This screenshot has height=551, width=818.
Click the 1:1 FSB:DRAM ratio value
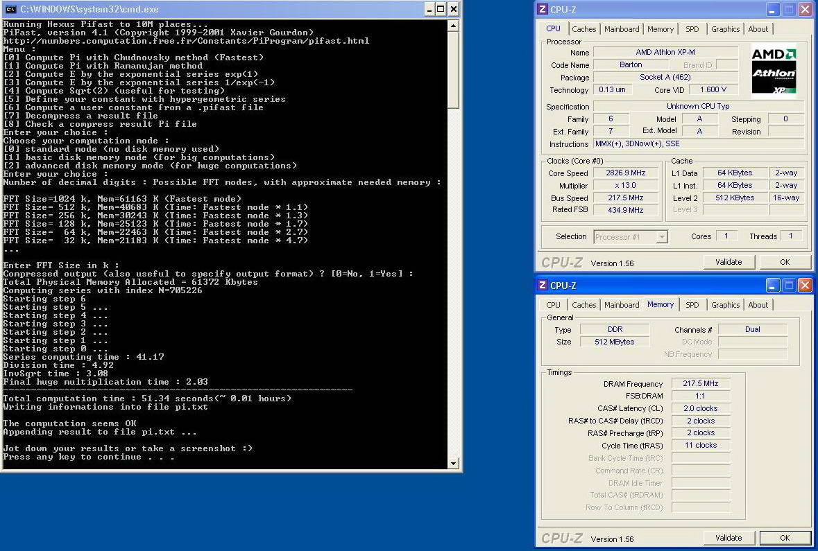coord(701,396)
